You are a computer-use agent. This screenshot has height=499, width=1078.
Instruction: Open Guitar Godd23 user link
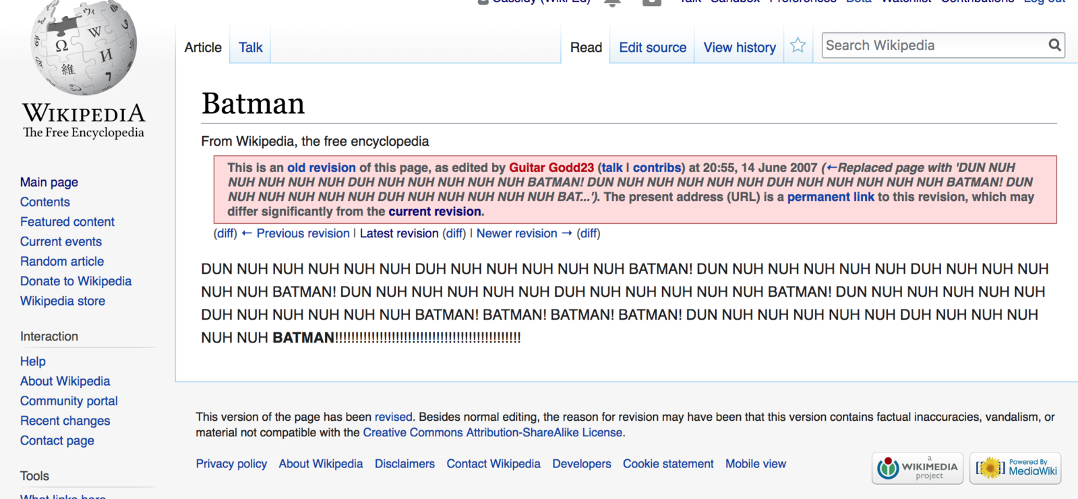coord(551,167)
